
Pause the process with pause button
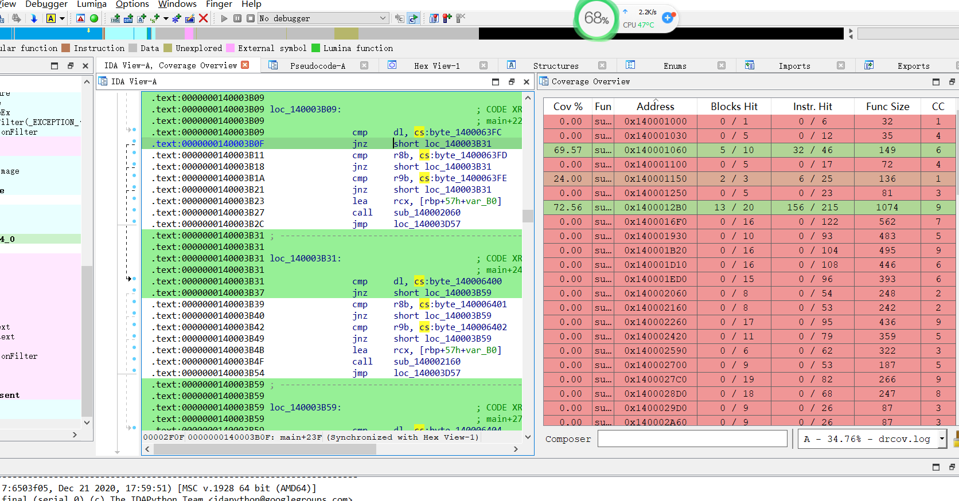point(237,18)
